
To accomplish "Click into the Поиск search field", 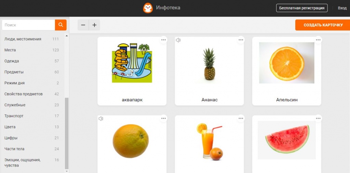I will 28,25.
